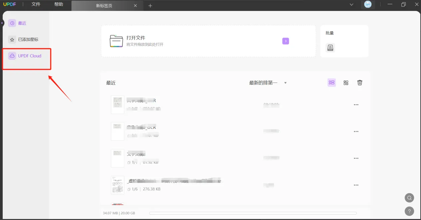421x220 pixels.
Task: Close the 新标签页 tab
Action: (x=135, y=6)
